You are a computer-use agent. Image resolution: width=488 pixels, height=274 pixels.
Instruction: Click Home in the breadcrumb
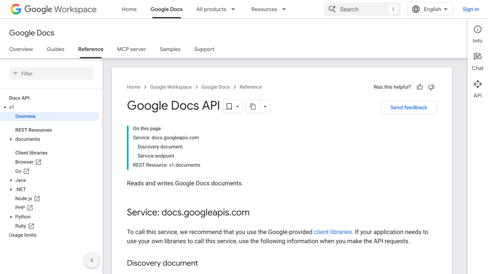(x=133, y=87)
